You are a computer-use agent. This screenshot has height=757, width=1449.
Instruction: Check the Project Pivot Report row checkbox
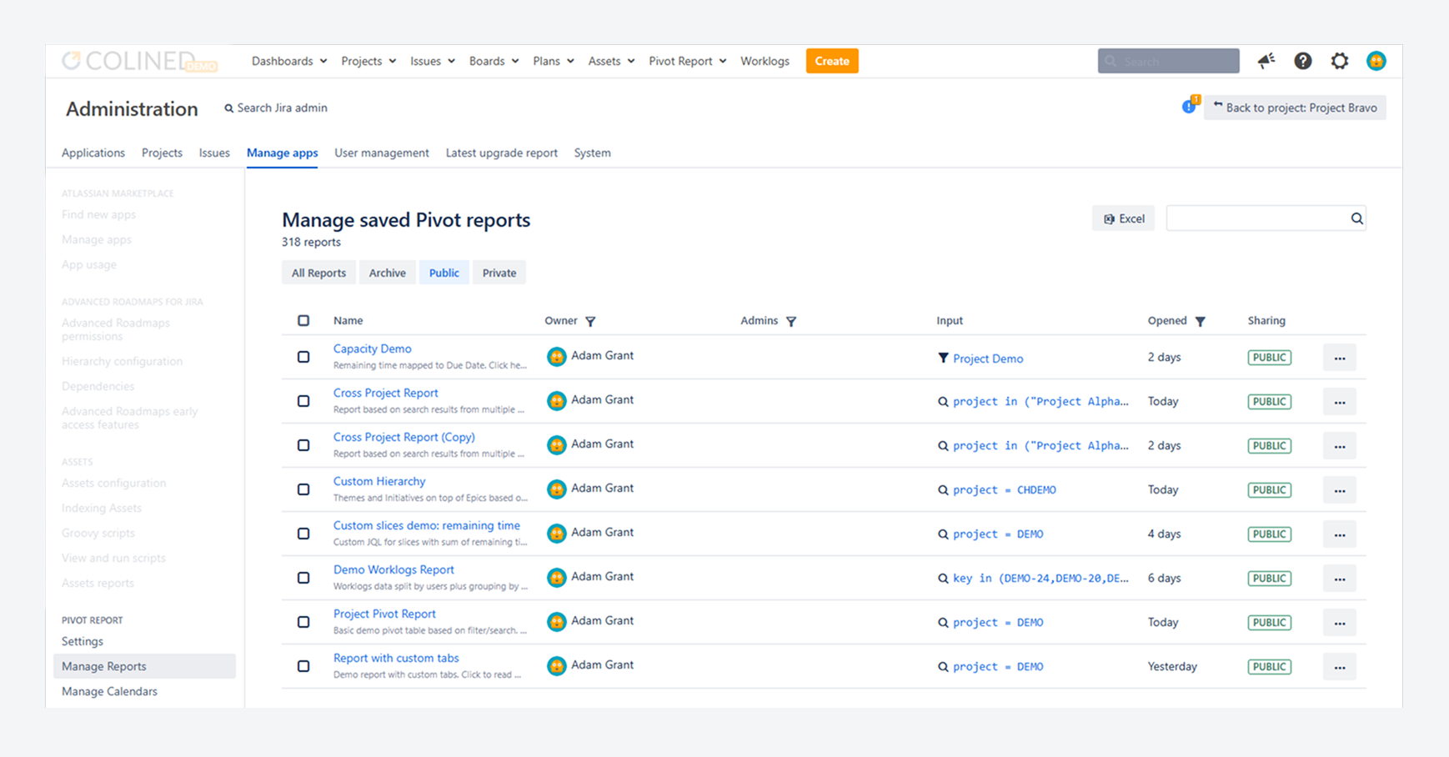303,622
